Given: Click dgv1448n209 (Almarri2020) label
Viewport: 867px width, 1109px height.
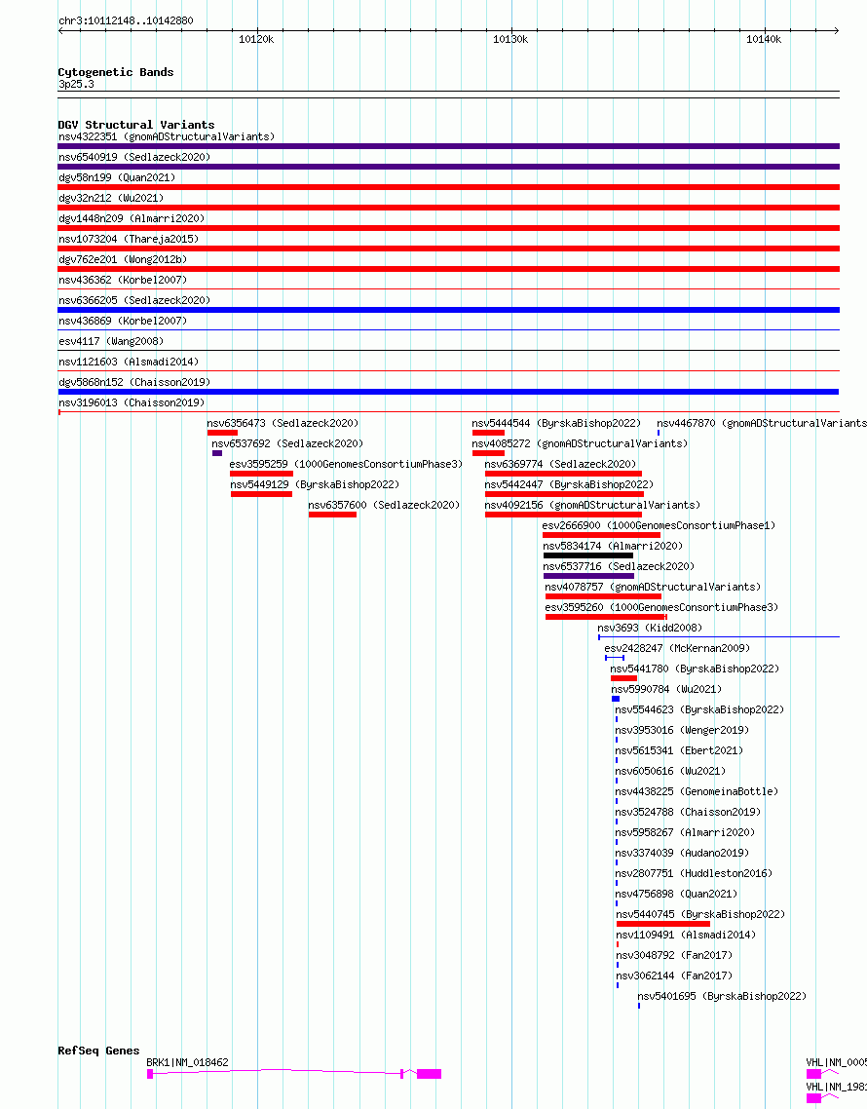Looking at the screenshot, I should coord(132,218).
